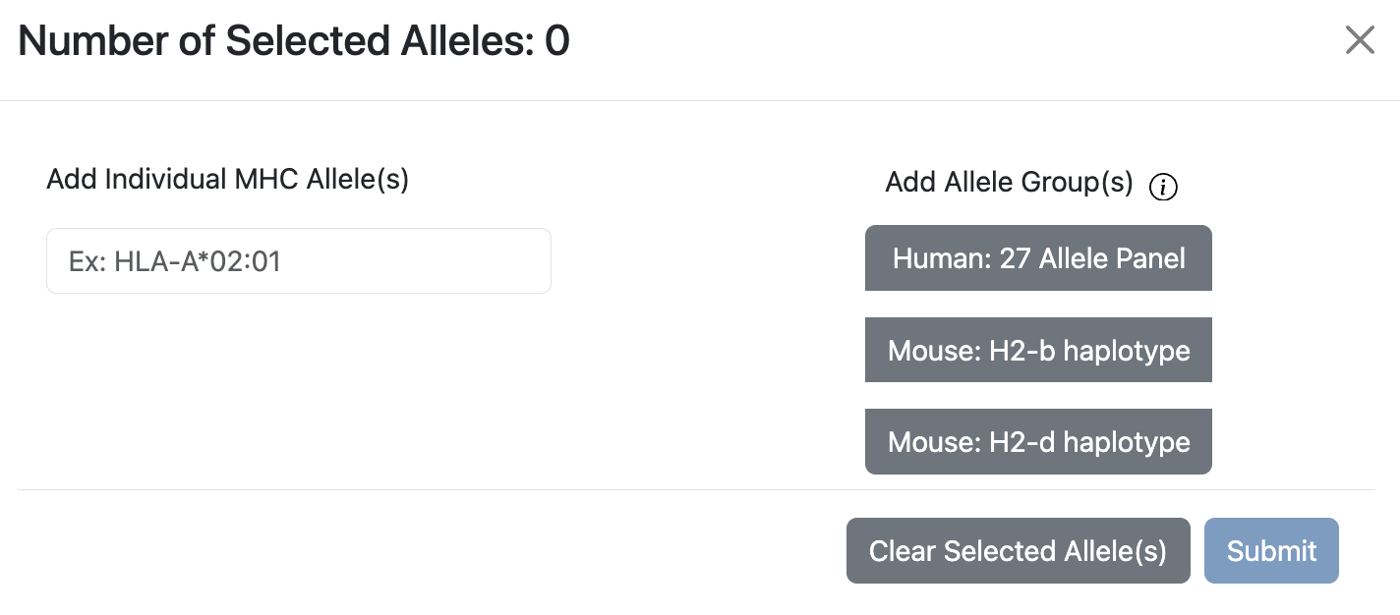The image size is (1400, 615).
Task: Reset selections with the clear button
Action: coord(1018,550)
